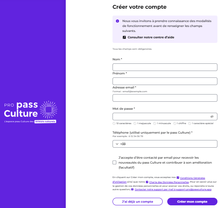Click the info icon in the notice banner
This screenshot has height=208, width=222.
[x=117, y=21]
